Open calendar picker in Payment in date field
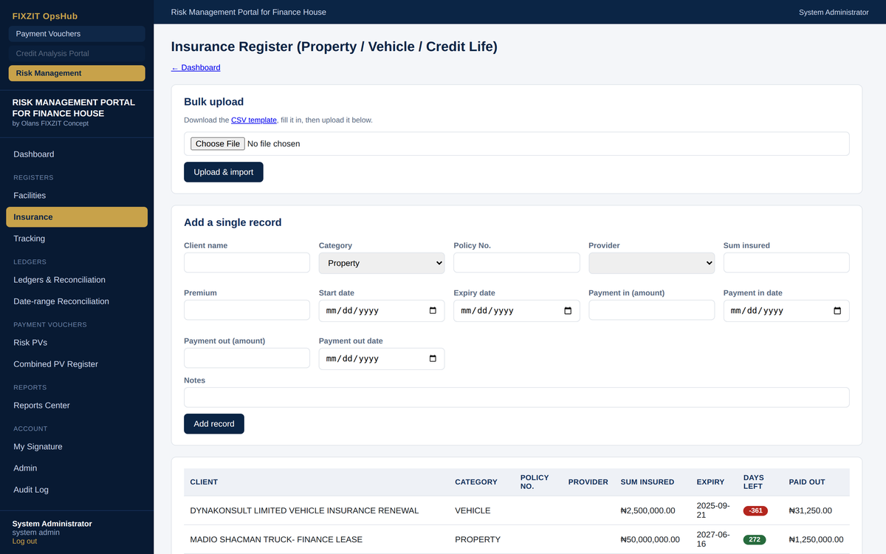886x554 pixels. coord(837,311)
